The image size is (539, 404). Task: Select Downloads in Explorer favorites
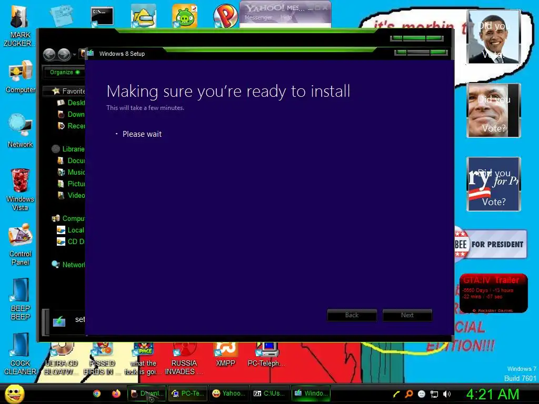(71, 114)
